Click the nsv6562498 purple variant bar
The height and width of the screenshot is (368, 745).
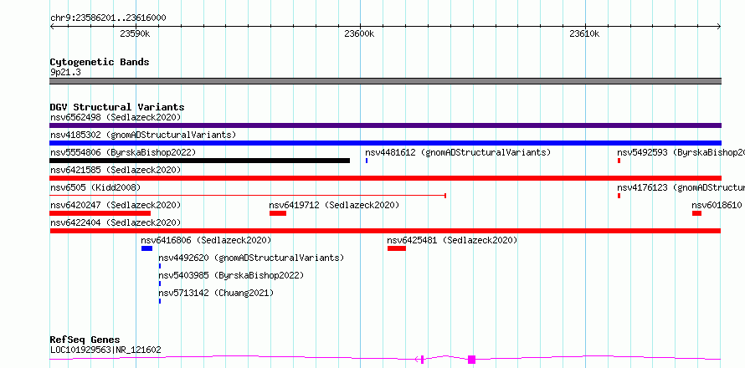tap(385, 125)
